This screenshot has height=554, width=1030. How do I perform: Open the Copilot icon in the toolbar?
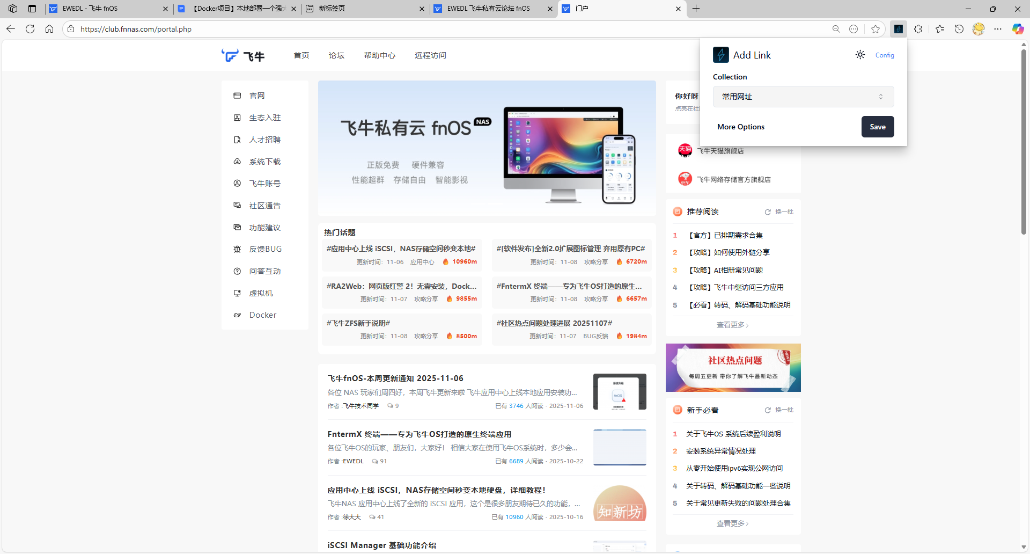tap(1018, 29)
